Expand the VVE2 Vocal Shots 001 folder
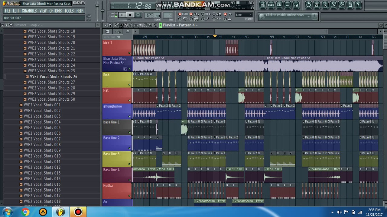This screenshot has width=387, height=217. [21, 105]
